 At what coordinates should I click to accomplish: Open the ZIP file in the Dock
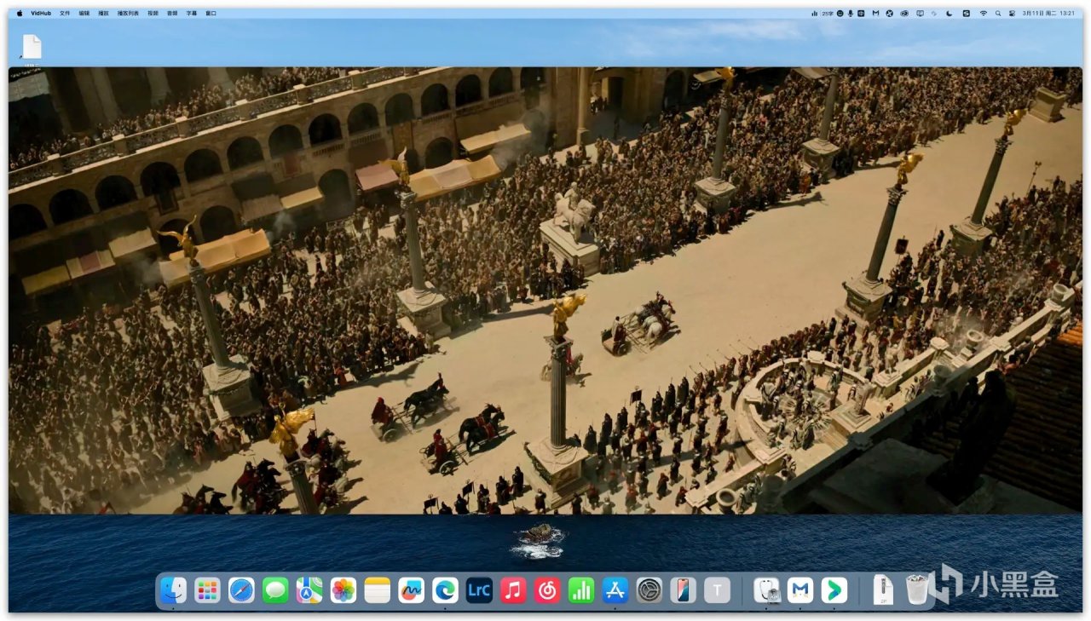coord(884,589)
